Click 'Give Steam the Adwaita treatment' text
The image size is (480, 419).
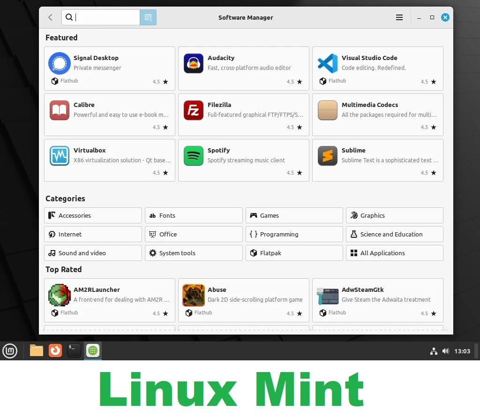[x=386, y=299]
